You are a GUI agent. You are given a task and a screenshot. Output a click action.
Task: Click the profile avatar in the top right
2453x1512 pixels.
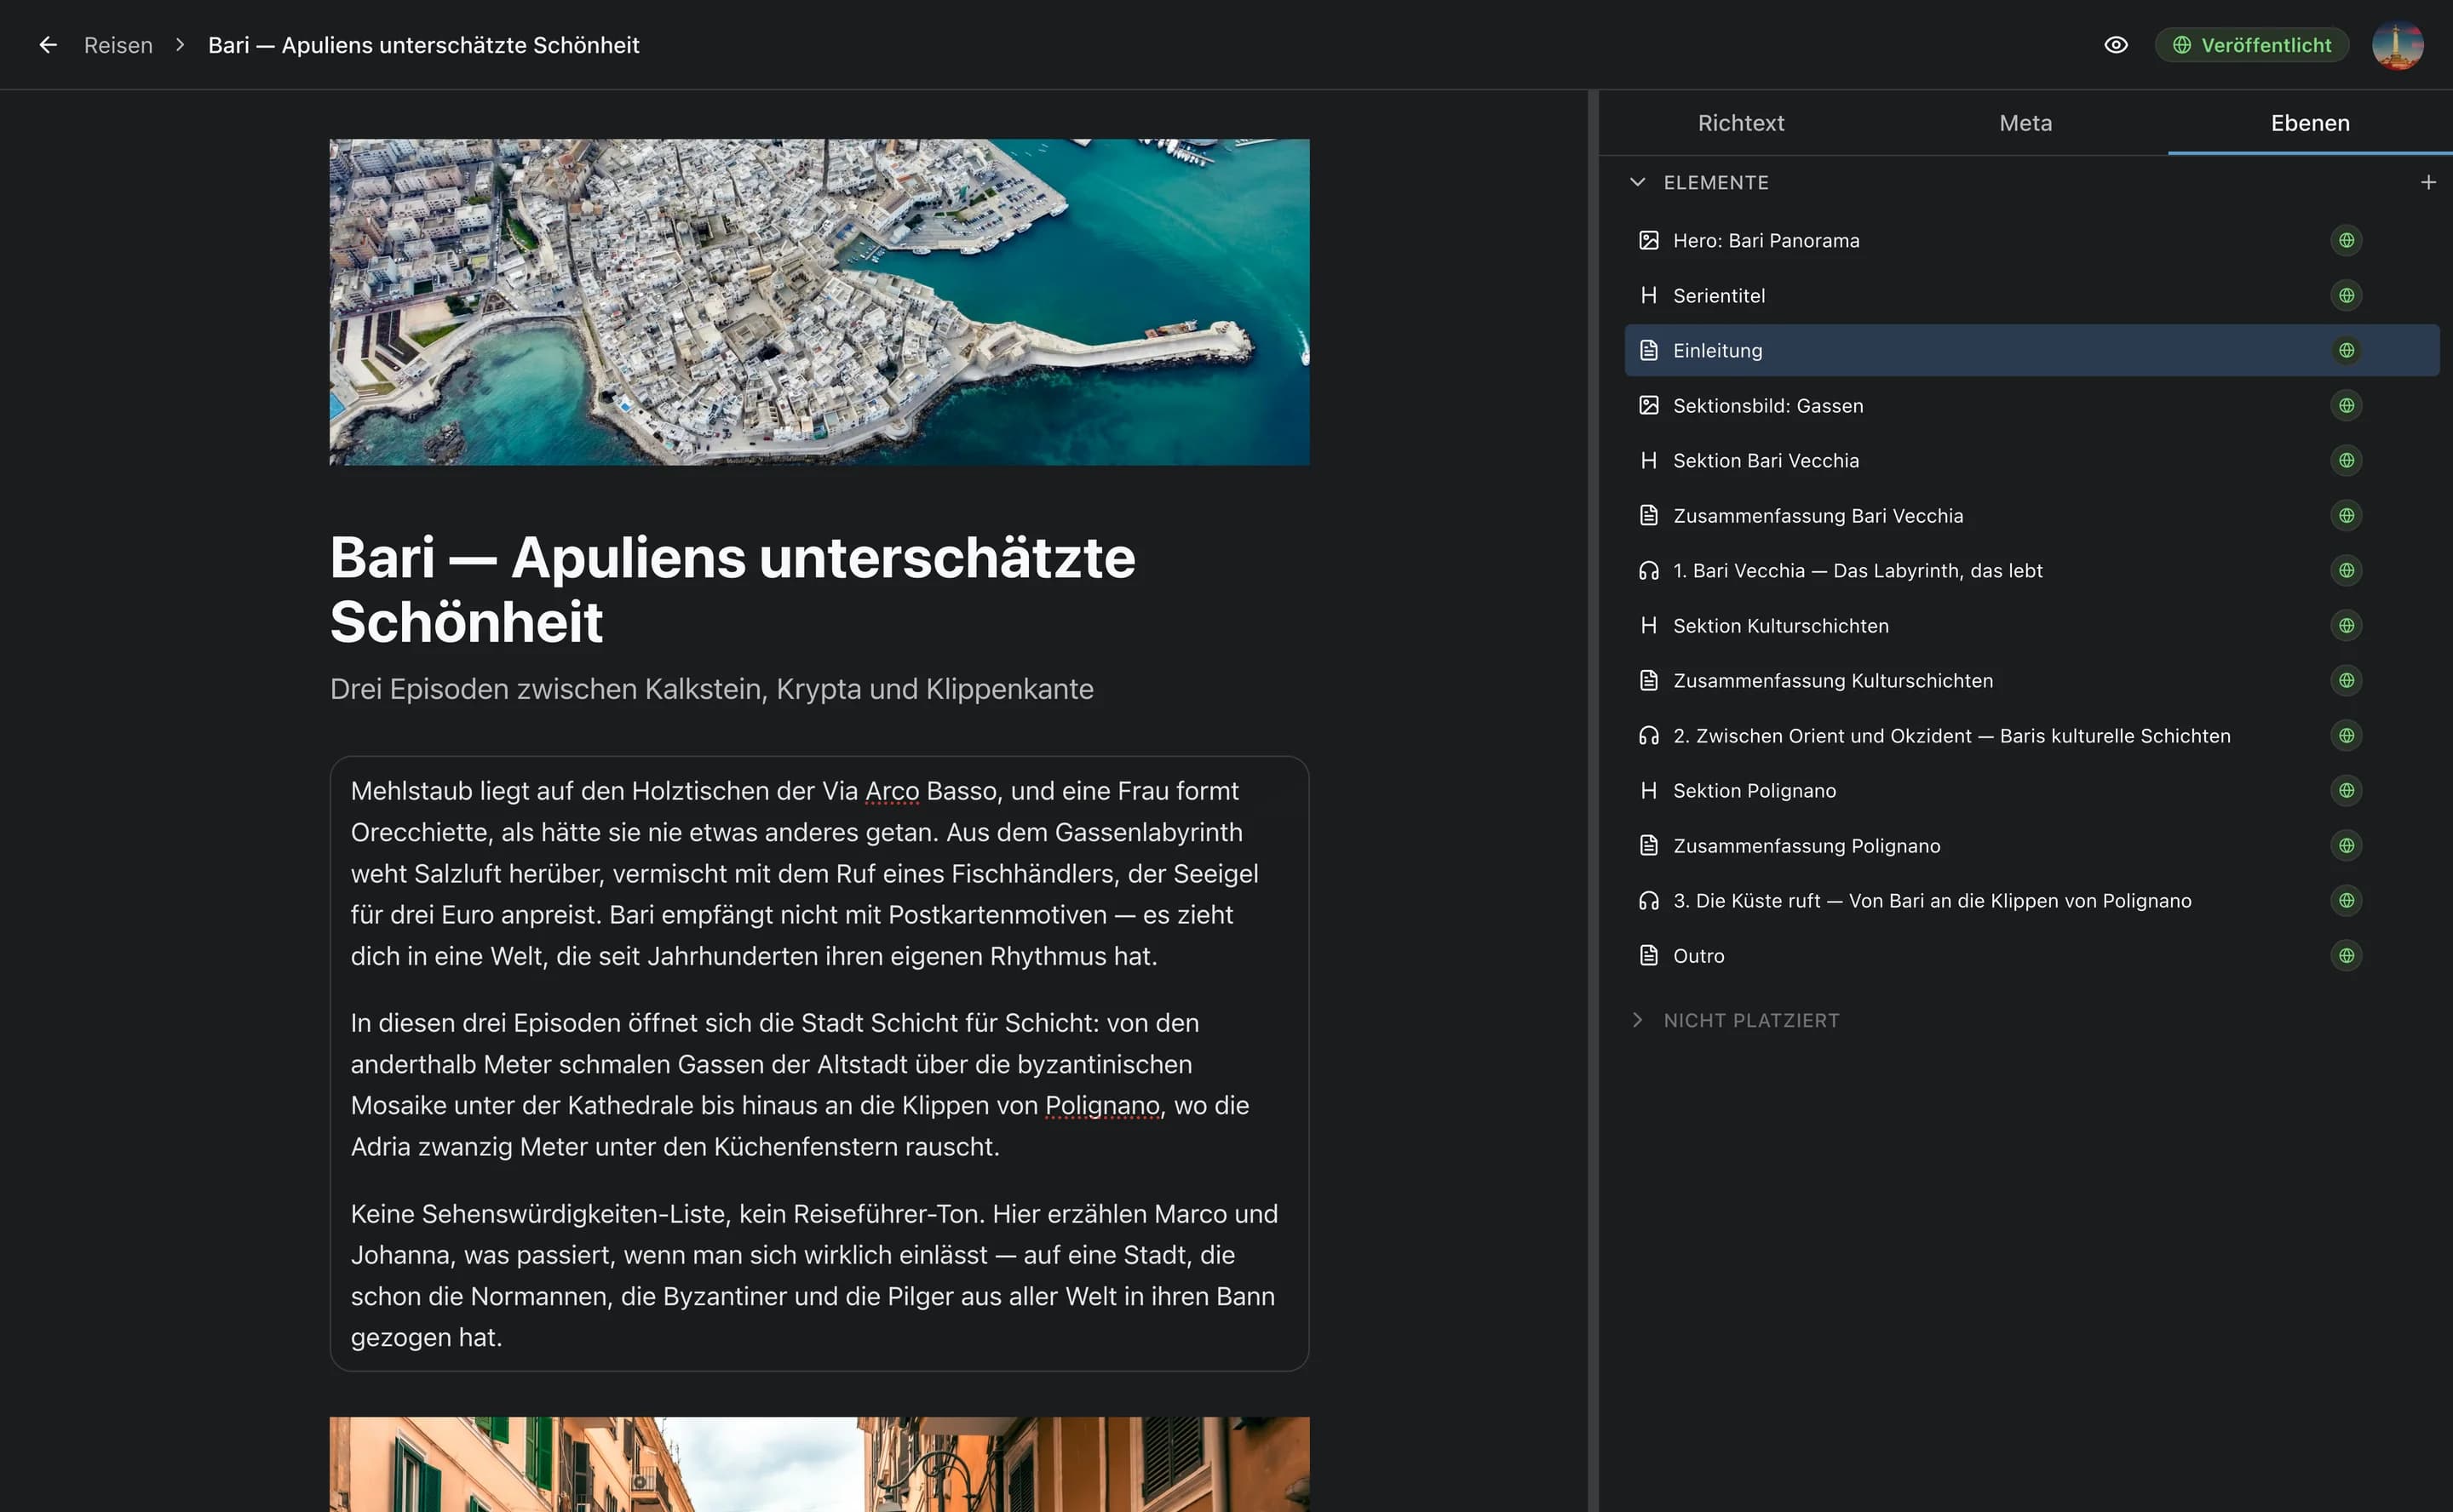pyautogui.click(x=2398, y=44)
